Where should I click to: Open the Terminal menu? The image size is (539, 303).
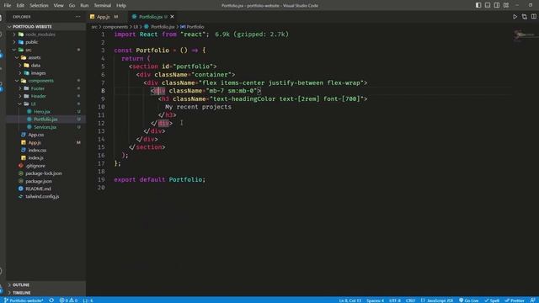tap(103, 5)
